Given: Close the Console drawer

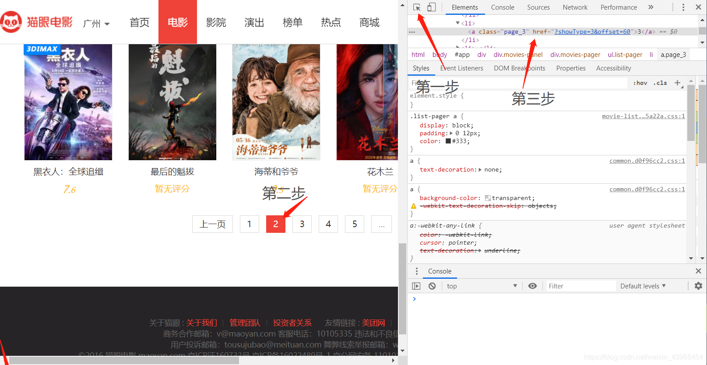Looking at the screenshot, I should [x=698, y=271].
